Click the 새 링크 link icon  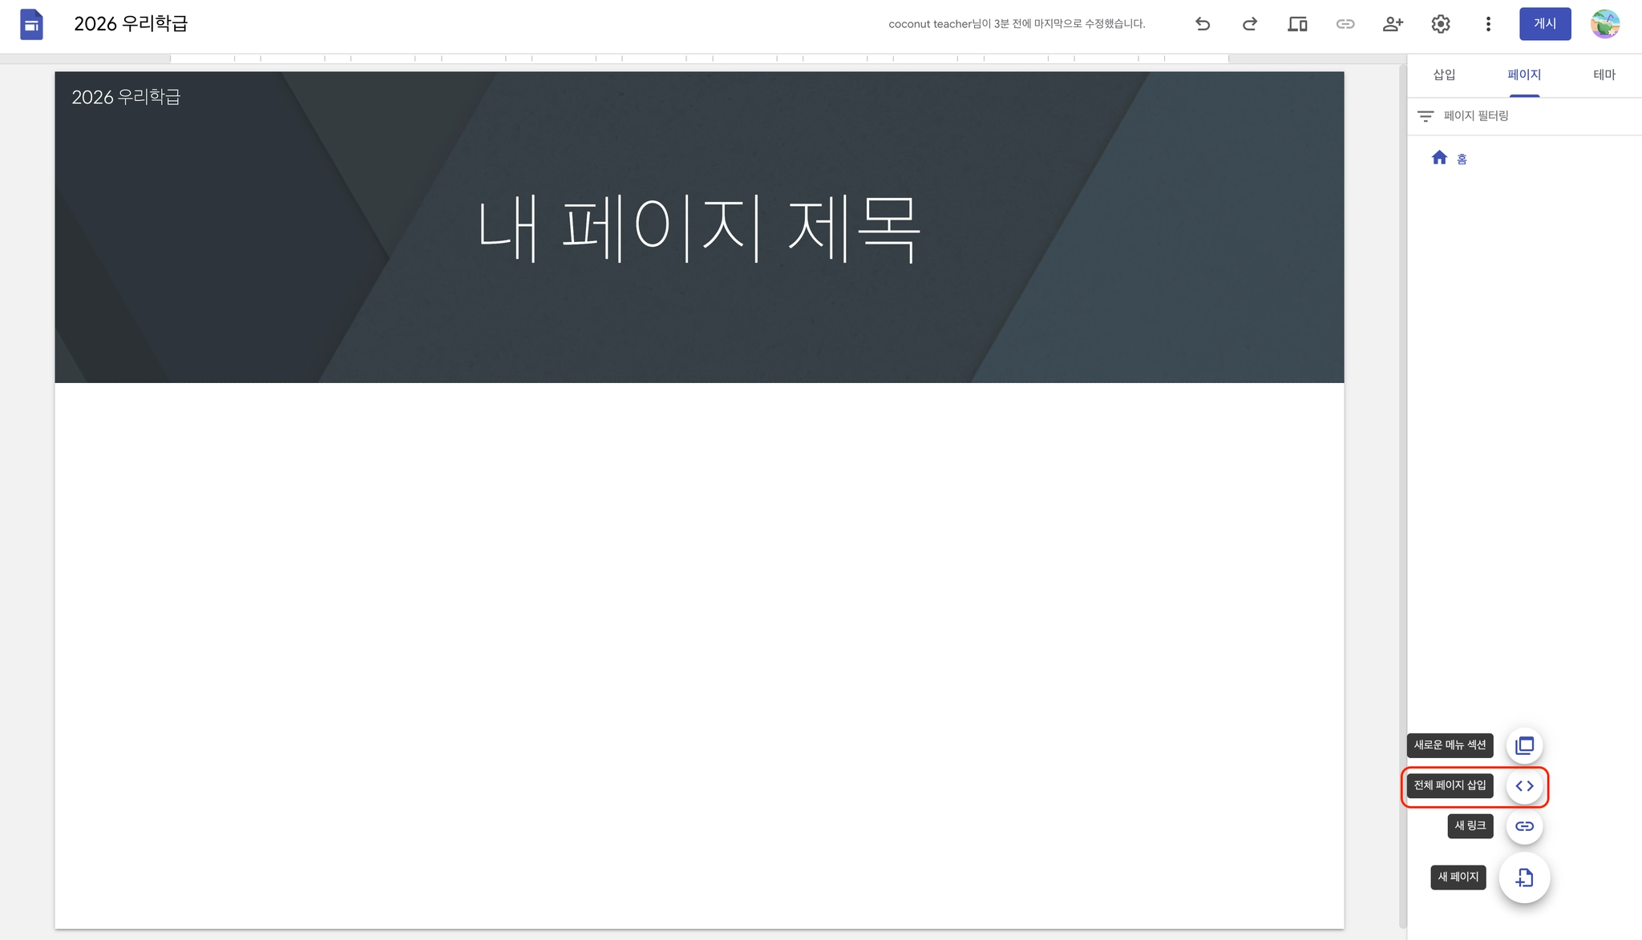tap(1524, 826)
